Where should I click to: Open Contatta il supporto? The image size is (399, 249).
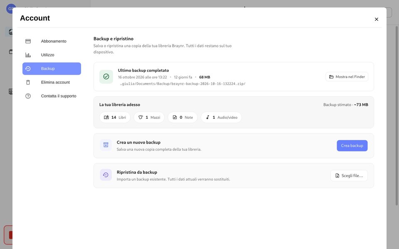pyautogui.click(x=52, y=96)
